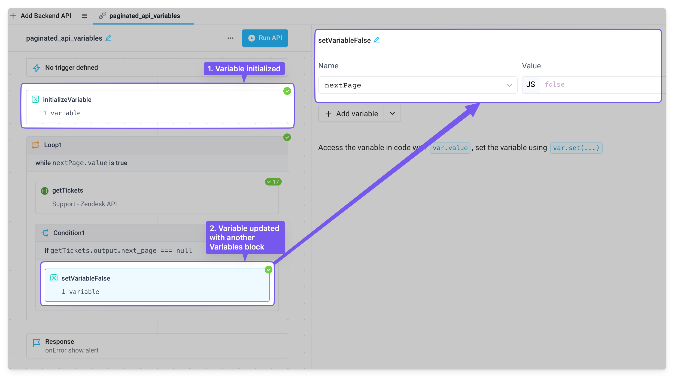
Task: Click the lightning trigger icon on No trigger defined
Action: tap(36, 68)
